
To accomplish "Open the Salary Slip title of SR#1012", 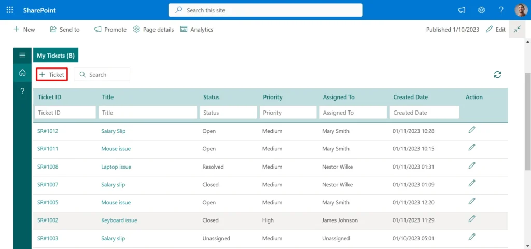I will pos(114,131).
